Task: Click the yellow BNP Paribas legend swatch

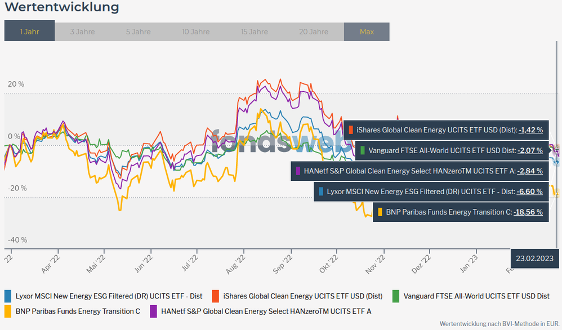Action: (x=8, y=310)
